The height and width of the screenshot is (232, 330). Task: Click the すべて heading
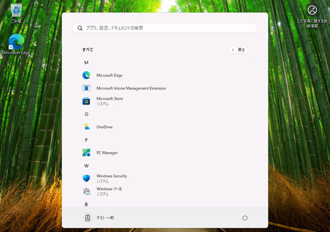[x=88, y=50]
